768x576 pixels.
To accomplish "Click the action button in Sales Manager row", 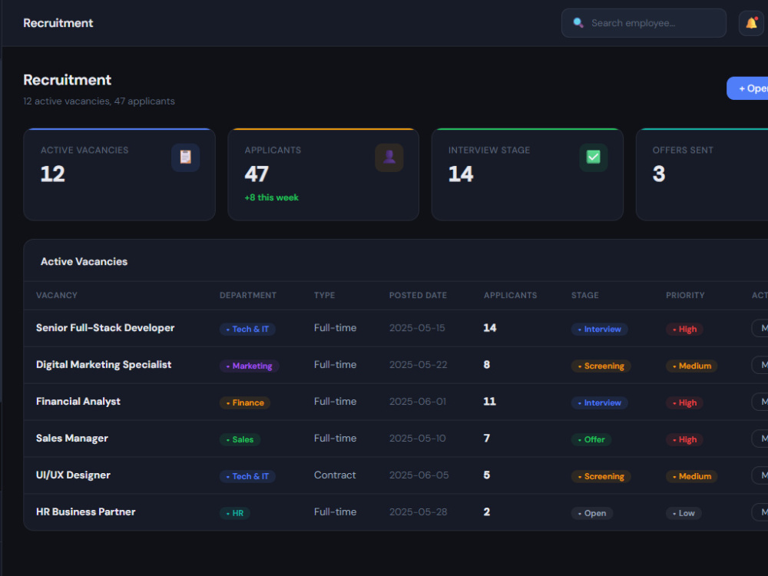I will 760,438.
